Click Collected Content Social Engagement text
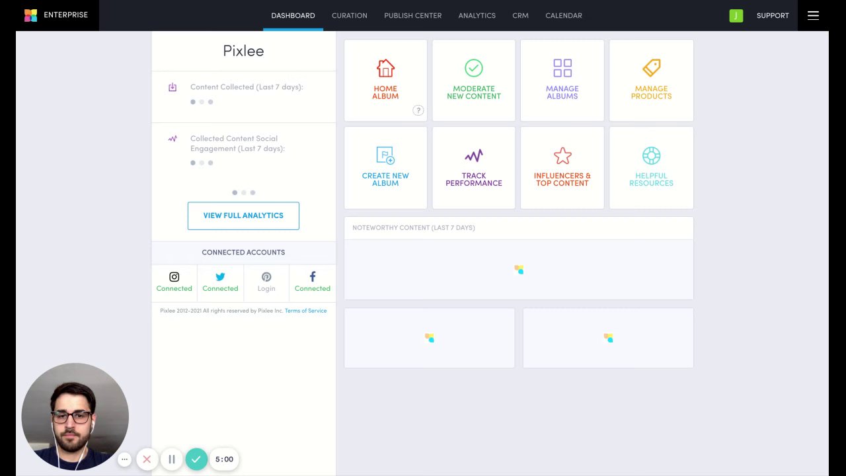 [237, 143]
